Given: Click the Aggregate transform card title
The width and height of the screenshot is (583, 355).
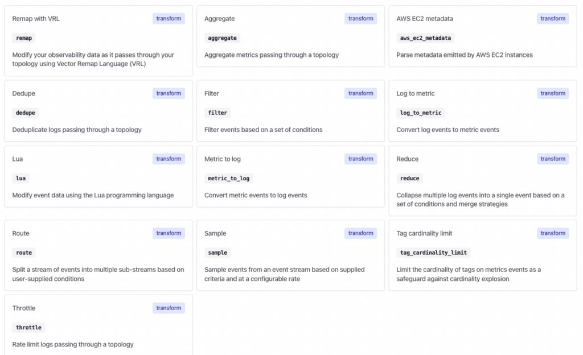Looking at the screenshot, I should pyautogui.click(x=219, y=19).
